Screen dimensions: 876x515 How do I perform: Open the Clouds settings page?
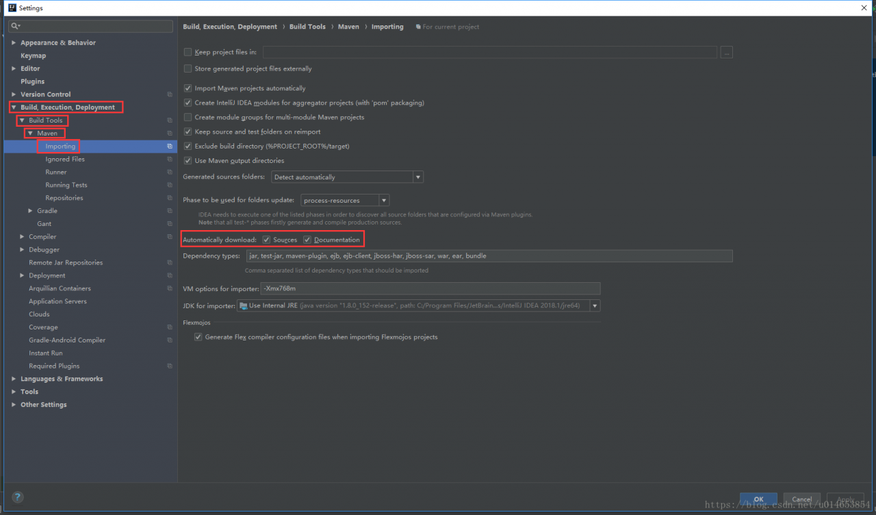click(x=39, y=314)
